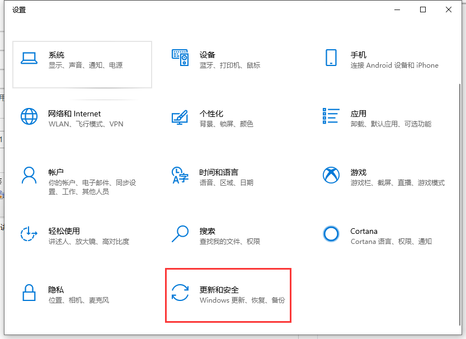466x339 pixels.
Task: Click the 游戏 Xbox icon
Action: 331,175
